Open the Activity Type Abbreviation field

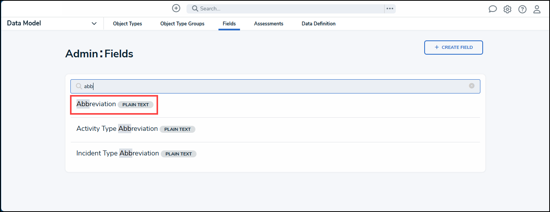tap(117, 129)
